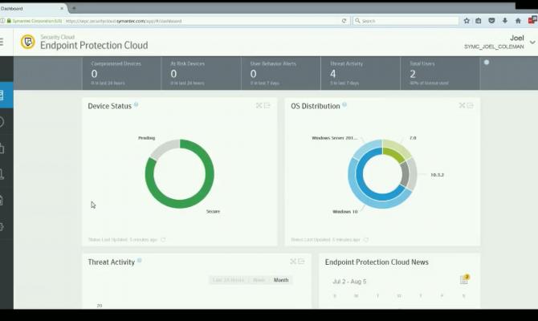Click the export icon on the Device Status widget
The height and width of the screenshot is (321, 538).
(x=267, y=105)
